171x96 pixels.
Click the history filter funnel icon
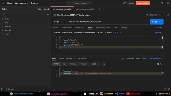(x=3, y=14)
